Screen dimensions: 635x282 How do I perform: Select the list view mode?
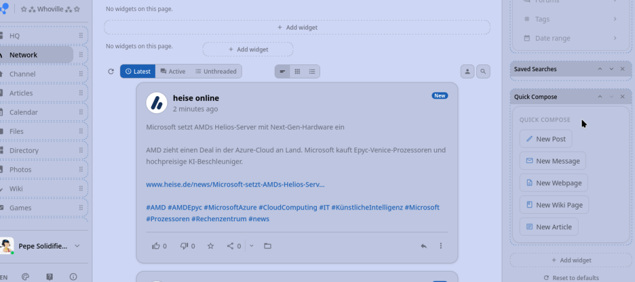click(312, 71)
